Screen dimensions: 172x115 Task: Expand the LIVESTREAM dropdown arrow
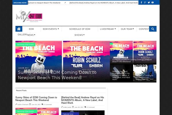point(115,29)
